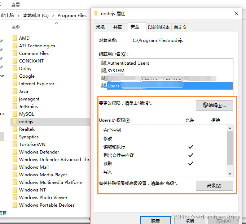Click the Synaptics folder icon
This screenshot has height=224, width=246.
coord(15,137)
